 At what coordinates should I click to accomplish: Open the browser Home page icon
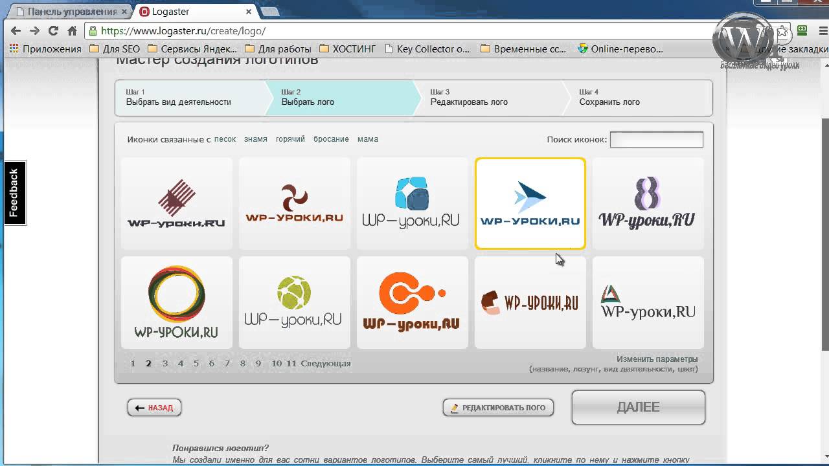coord(73,30)
